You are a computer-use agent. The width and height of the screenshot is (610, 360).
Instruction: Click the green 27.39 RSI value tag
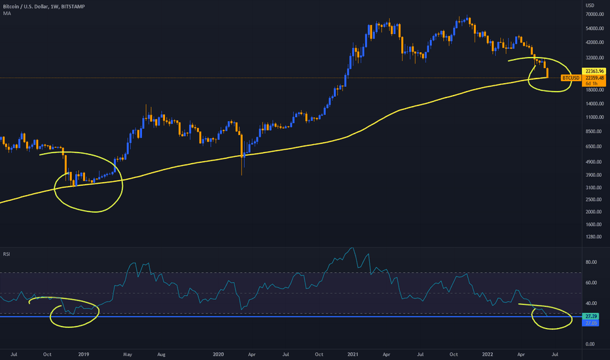591,316
